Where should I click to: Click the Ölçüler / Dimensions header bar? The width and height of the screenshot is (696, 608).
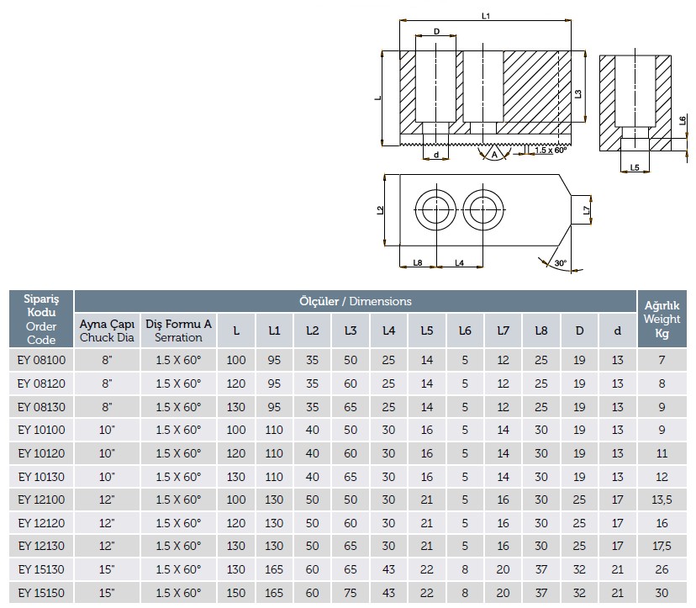click(x=356, y=301)
